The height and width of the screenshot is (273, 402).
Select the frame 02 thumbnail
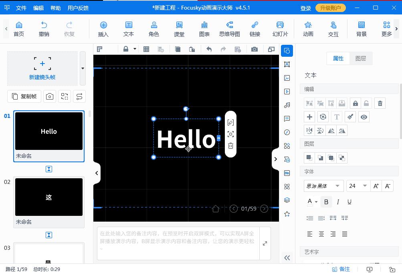(49, 197)
